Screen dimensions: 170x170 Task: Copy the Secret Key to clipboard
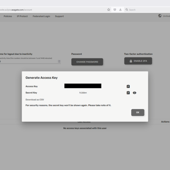[x=128, y=93]
